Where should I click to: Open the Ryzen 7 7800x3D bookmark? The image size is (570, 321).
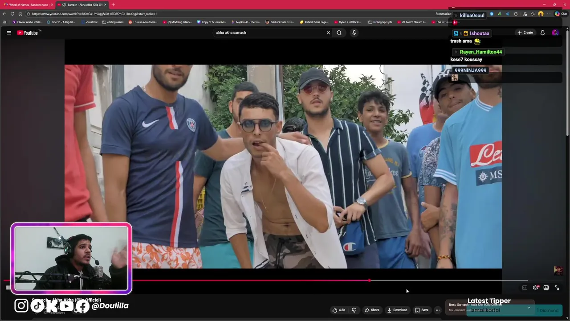pyautogui.click(x=348, y=22)
